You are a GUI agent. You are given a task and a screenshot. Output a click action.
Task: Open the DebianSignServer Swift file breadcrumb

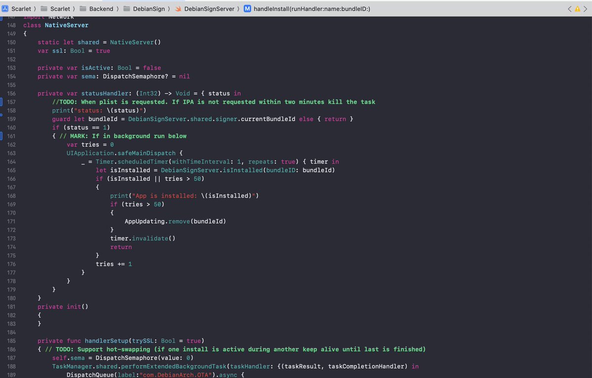[x=205, y=9]
